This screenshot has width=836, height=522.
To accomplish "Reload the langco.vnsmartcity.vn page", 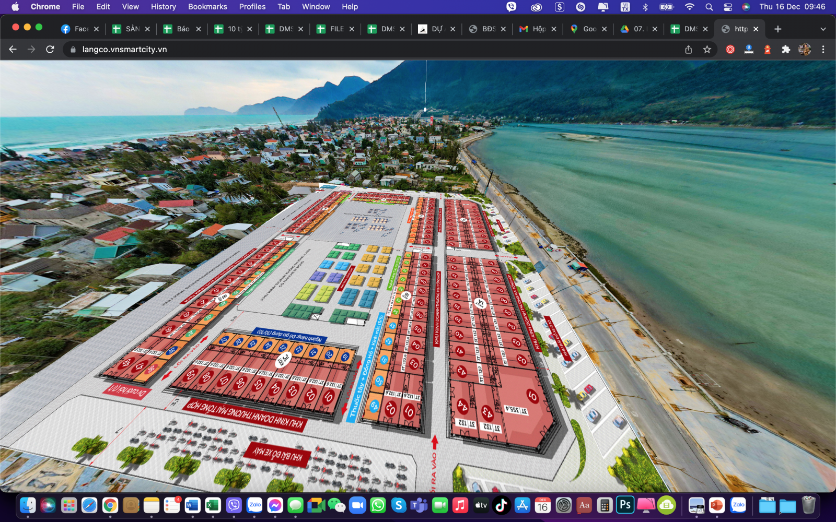I will pos(50,49).
